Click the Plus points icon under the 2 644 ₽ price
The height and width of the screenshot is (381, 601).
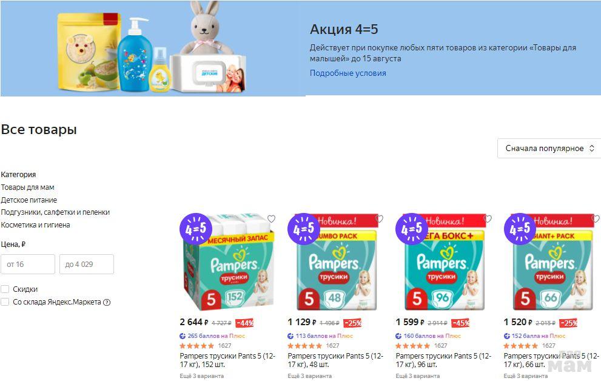point(183,335)
